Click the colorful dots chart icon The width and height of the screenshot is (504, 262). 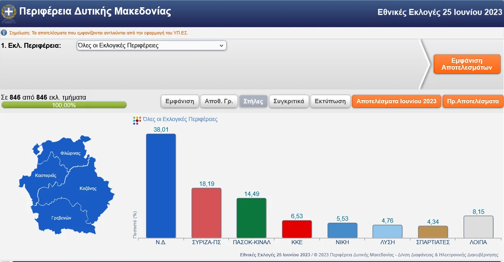point(136,120)
